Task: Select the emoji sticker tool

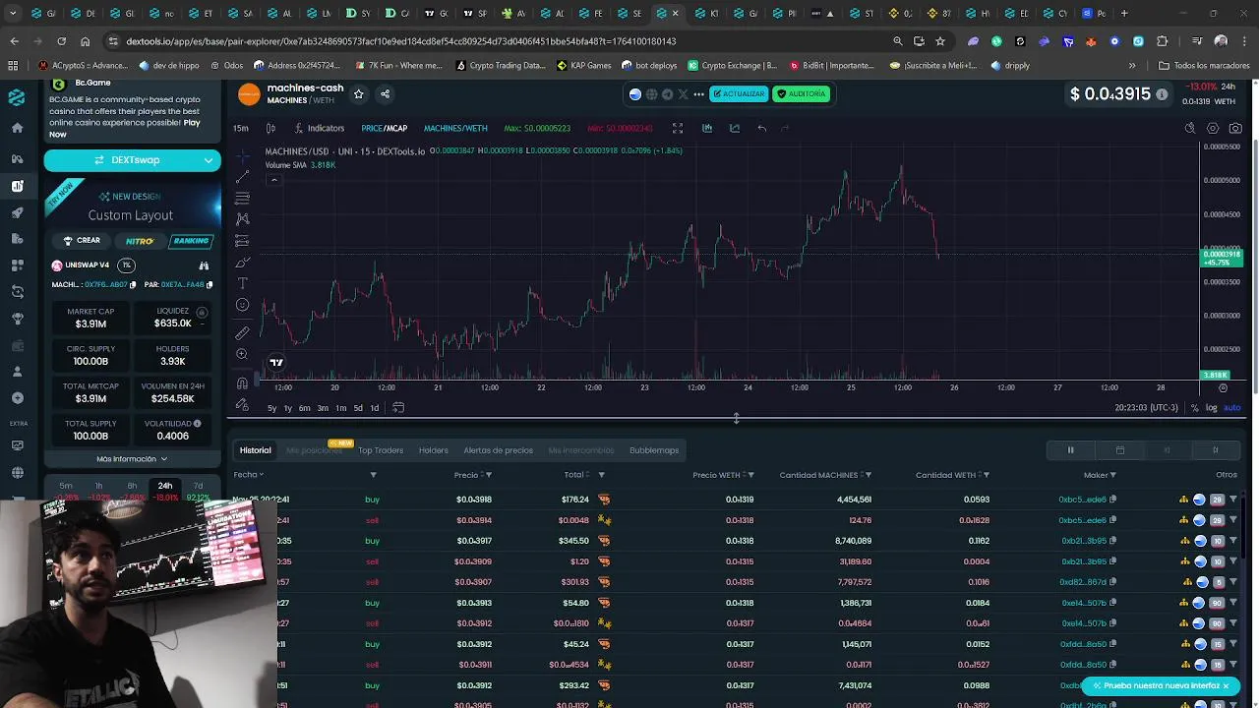Action: click(243, 305)
